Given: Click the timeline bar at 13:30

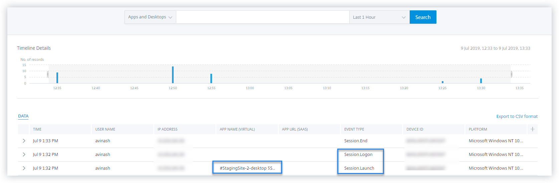Looking at the screenshot, I should click(x=481, y=81).
